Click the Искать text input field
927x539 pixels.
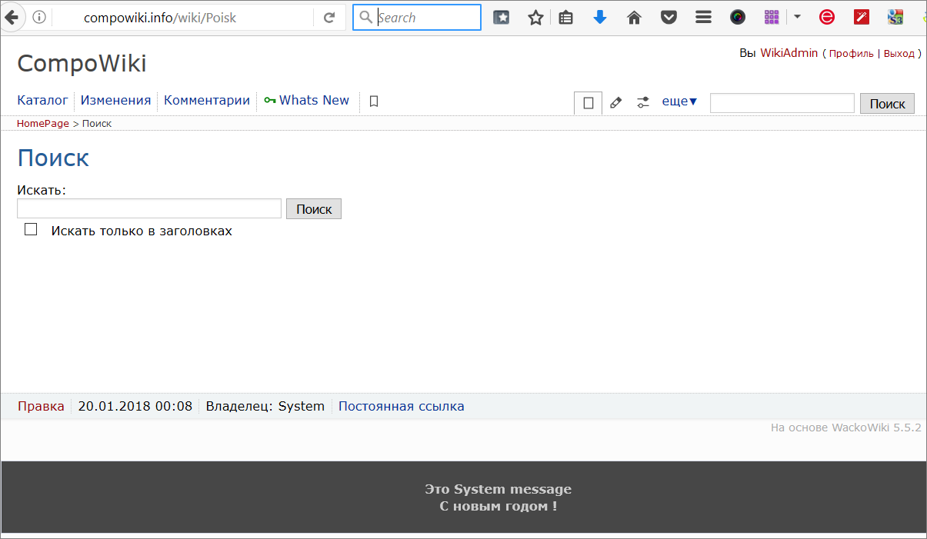pyautogui.click(x=149, y=208)
